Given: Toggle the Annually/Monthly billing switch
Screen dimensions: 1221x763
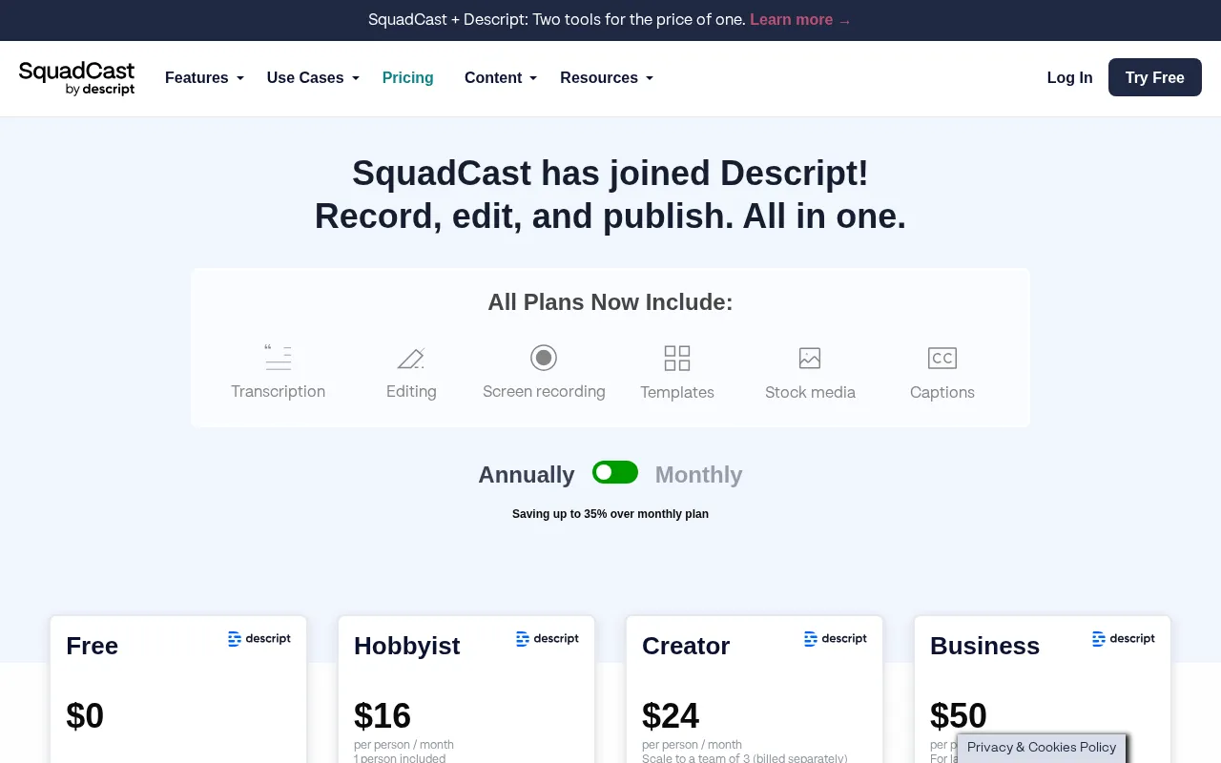Looking at the screenshot, I should [615, 472].
